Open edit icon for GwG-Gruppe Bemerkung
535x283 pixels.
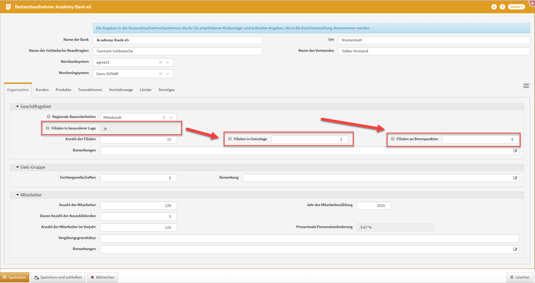pyautogui.click(x=515, y=178)
